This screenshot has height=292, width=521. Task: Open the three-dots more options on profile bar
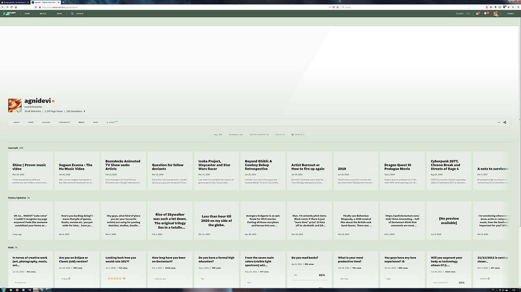pos(499,122)
